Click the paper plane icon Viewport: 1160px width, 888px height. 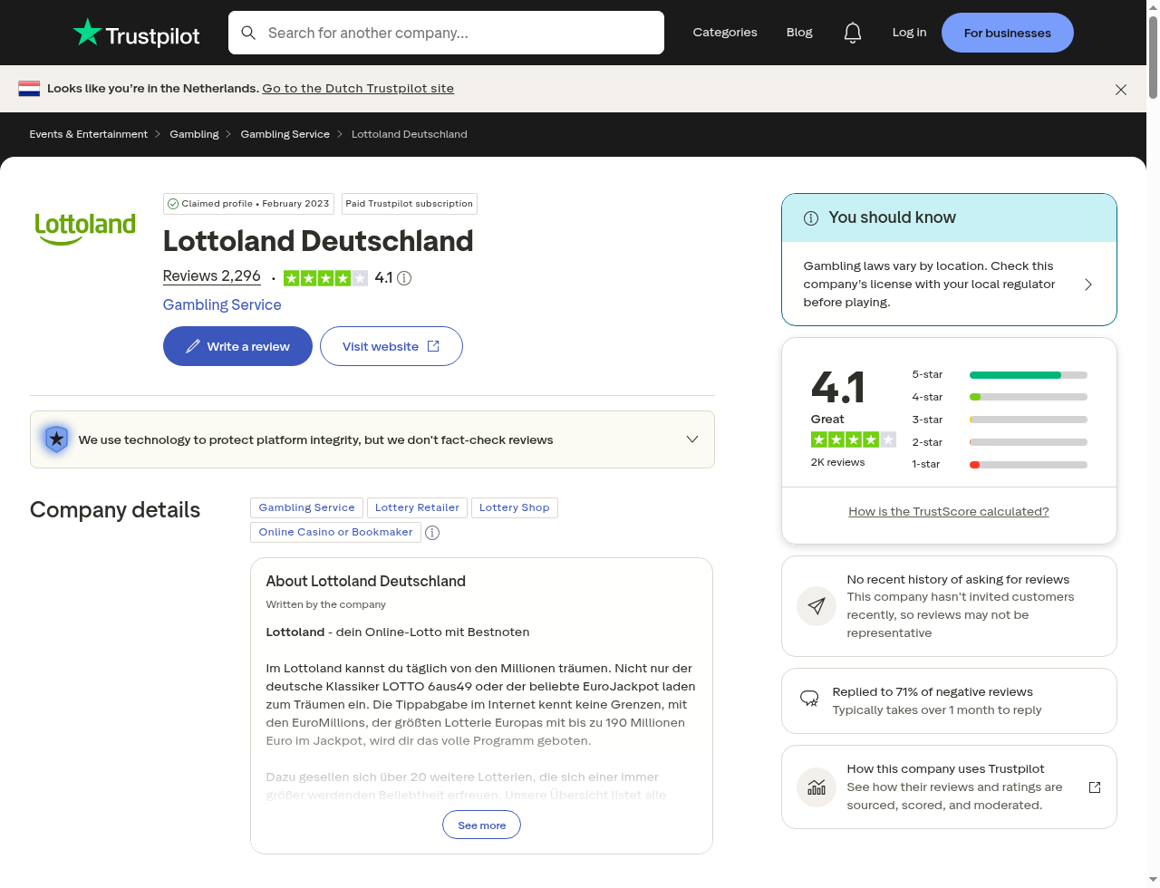[x=817, y=606]
